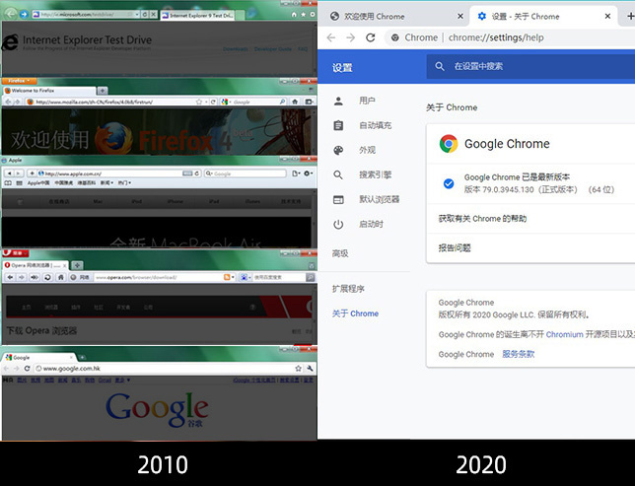Click Chrome's reload button
Screen dimensions: 635x486
pyautogui.click(x=371, y=37)
